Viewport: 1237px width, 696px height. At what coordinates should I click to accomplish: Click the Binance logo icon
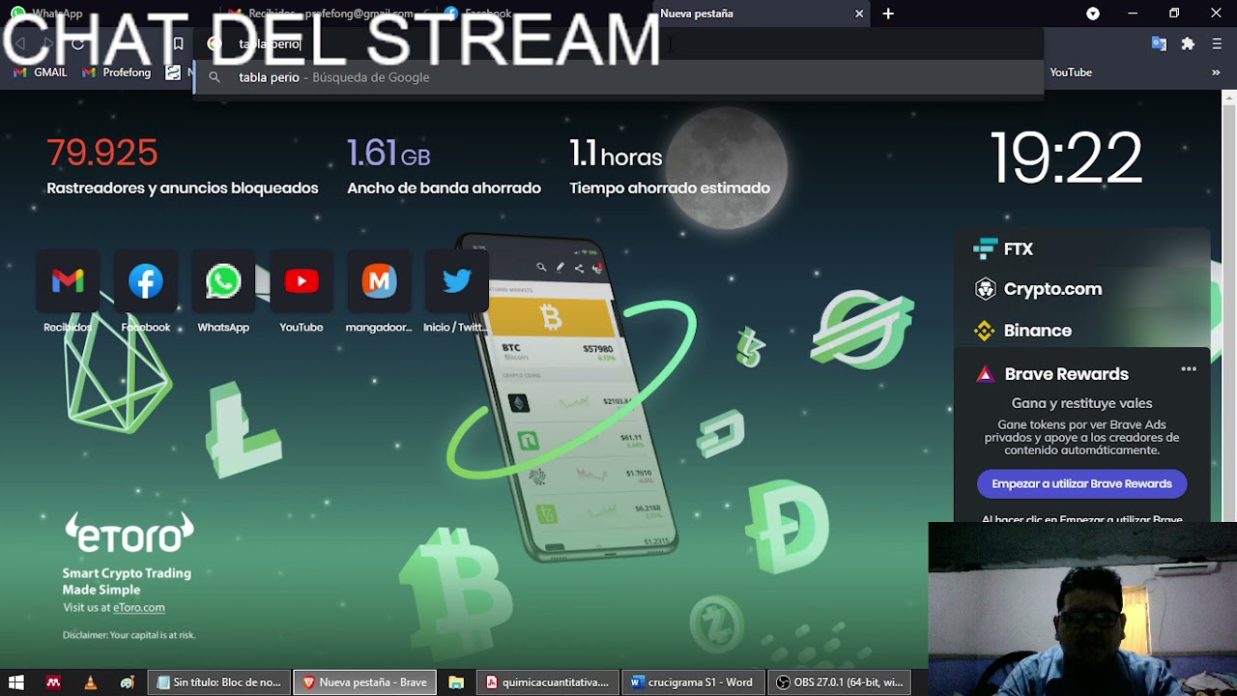pos(985,331)
